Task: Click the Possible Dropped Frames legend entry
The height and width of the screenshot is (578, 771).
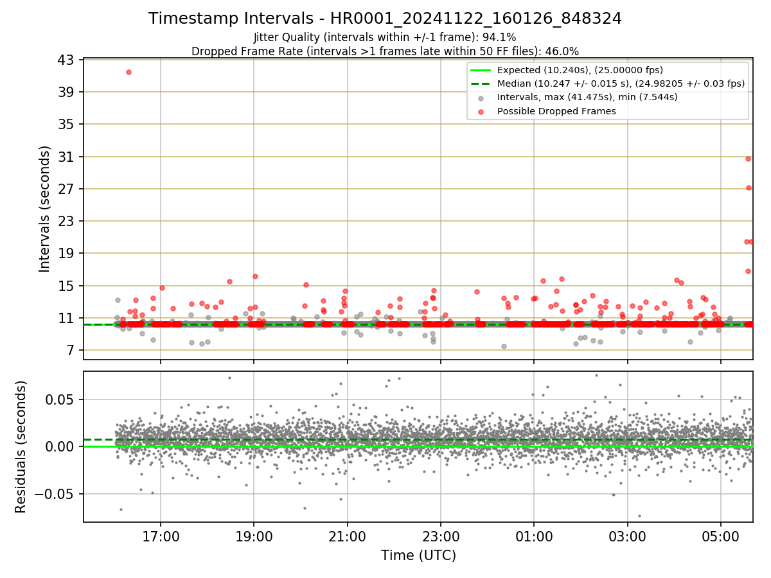Action: click(x=556, y=111)
